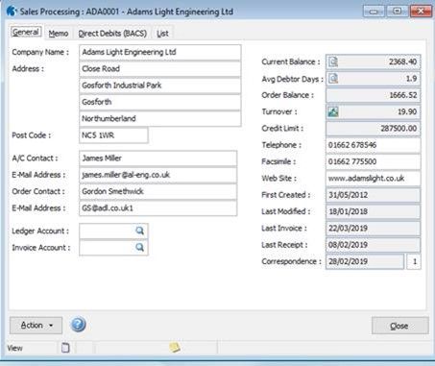The height and width of the screenshot is (366, 435).
Task: Click the status bar document icon
Action: (65, 348)
